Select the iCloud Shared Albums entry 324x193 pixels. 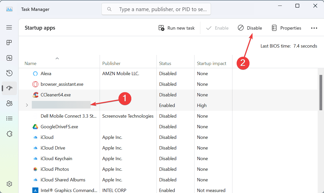pyautogui.click(x=63, y=180)
